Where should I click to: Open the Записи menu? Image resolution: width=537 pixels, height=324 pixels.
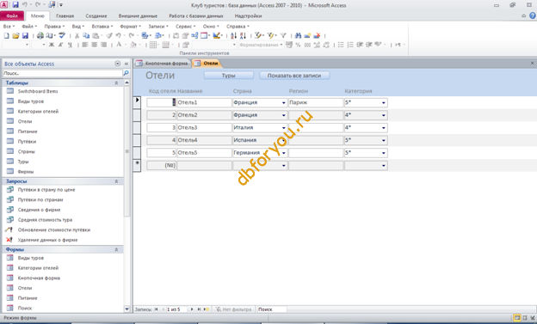point(158,27)
